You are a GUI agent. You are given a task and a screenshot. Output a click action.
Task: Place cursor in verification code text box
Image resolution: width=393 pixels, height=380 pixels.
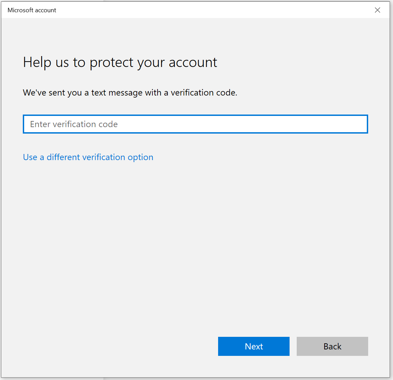pos(195,124)
